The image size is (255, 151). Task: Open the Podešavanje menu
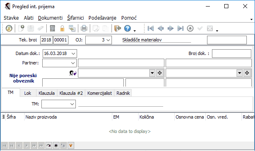(102, 18)
